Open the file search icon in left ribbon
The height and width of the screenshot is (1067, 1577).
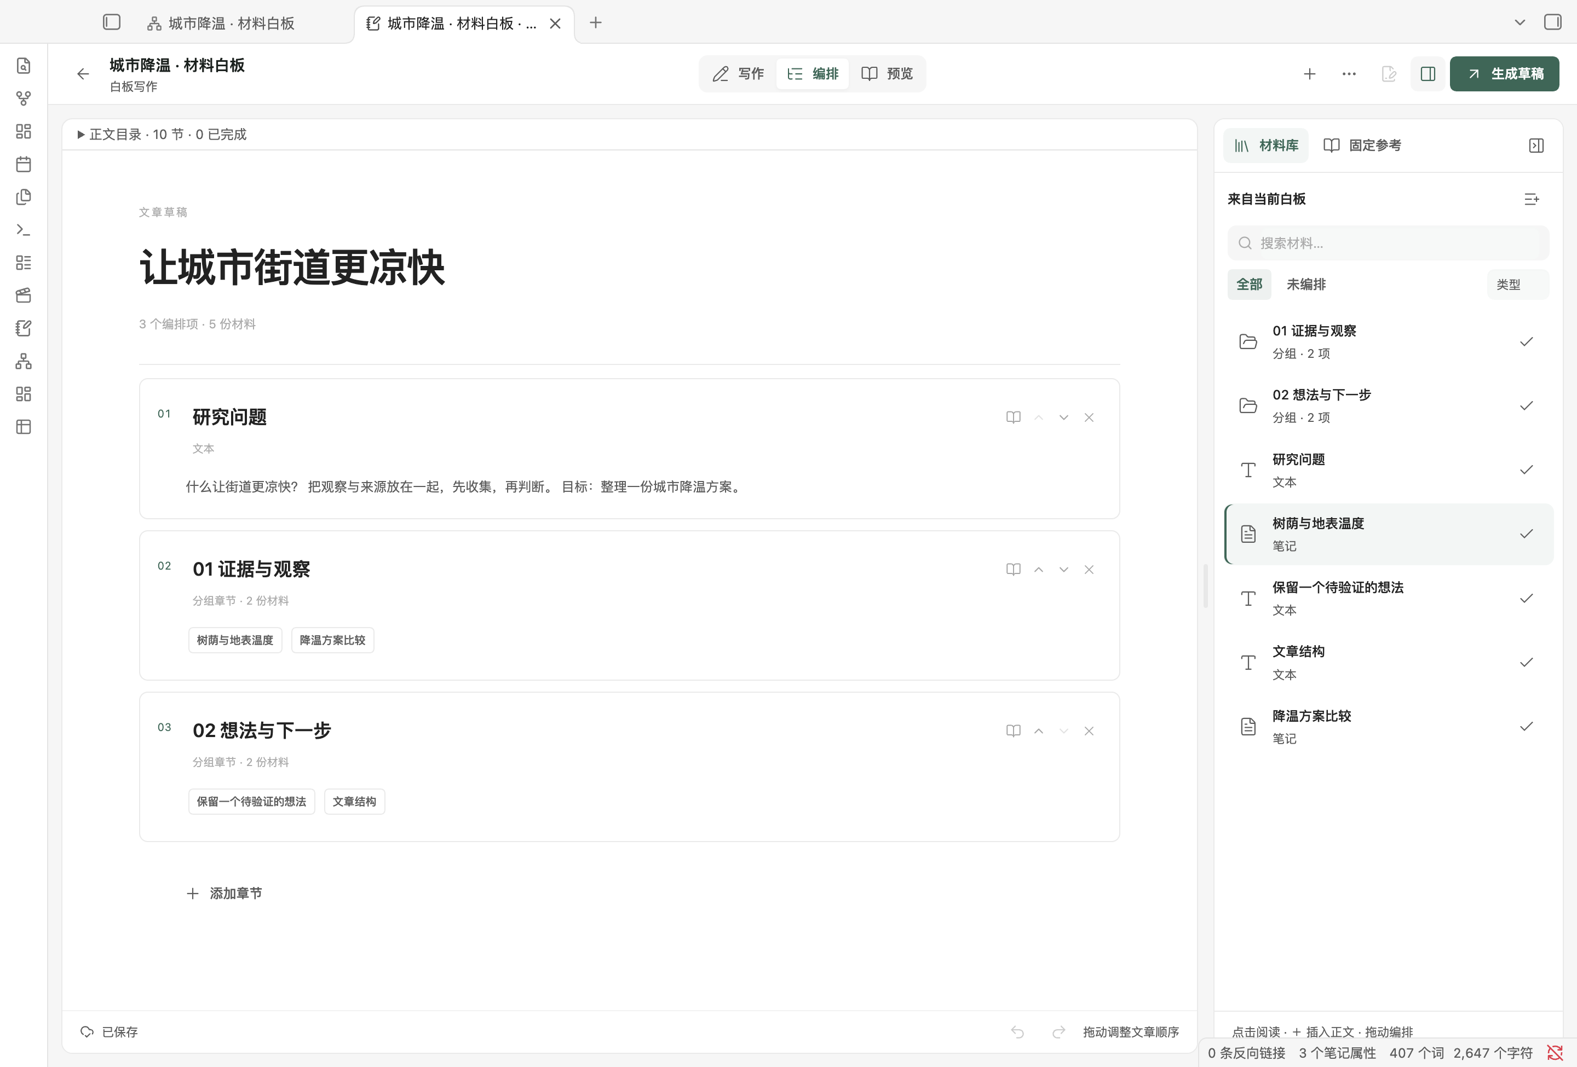pyautogui.click(x=24, y=66)
